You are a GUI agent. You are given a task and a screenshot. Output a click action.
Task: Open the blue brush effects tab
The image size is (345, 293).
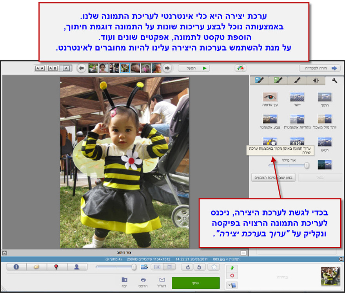pos(259,81)
